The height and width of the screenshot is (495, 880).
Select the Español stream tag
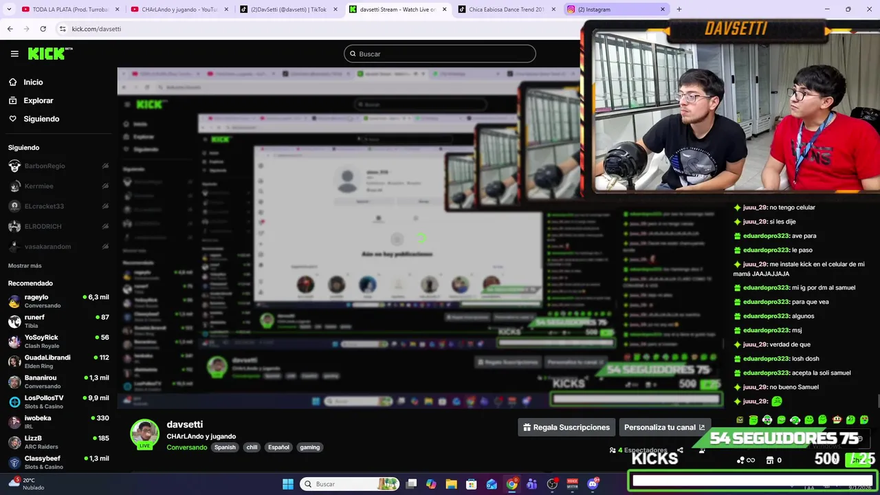(x=278, y=448)
